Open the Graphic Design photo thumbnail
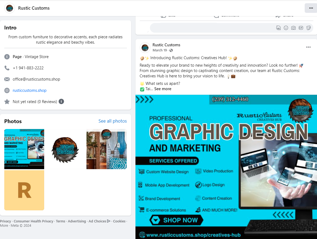Image resolution: width=317 pixels, height=239 pixels. point(24,149)
